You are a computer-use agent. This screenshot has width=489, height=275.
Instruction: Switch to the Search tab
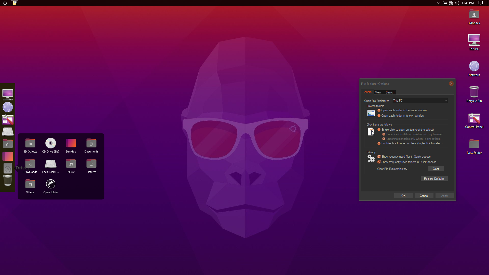click(x=390, y=92)
